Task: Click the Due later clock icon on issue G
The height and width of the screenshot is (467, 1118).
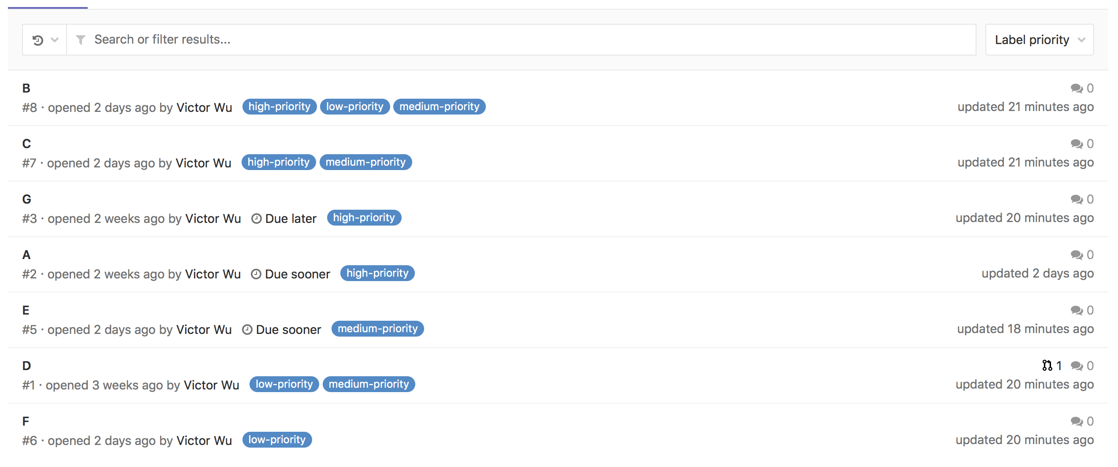Action: click(257, 218)
